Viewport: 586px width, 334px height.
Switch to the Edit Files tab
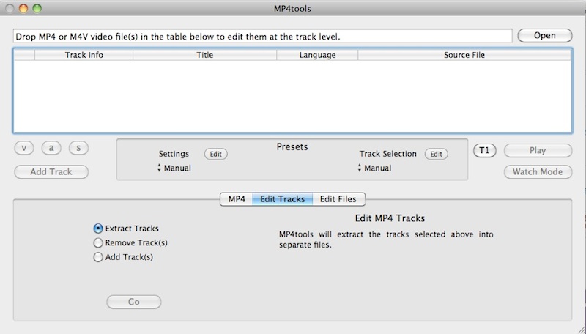[338, 199]
